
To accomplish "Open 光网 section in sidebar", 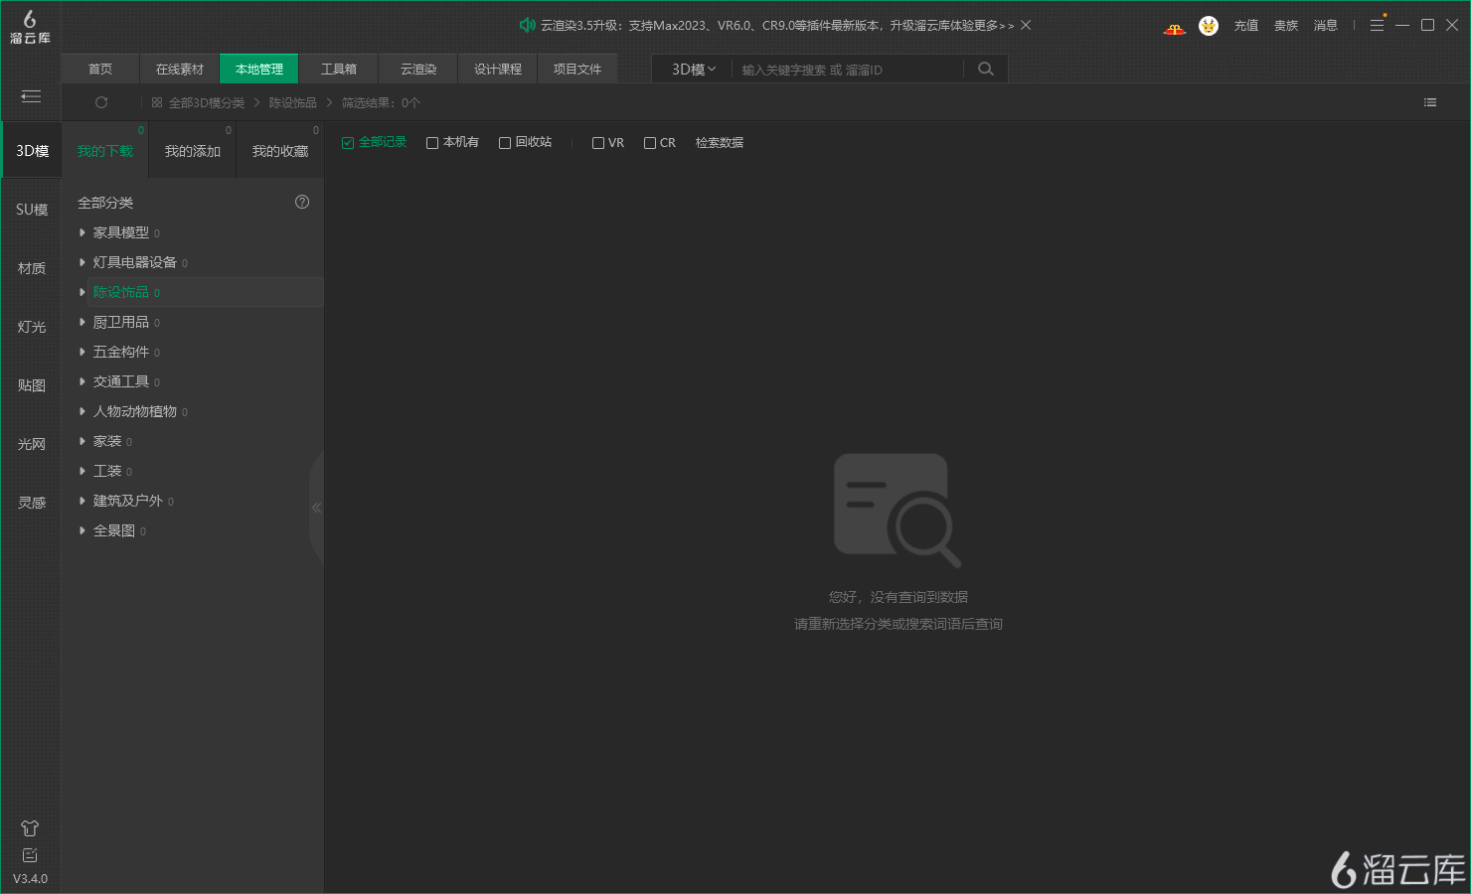I will [32, 444].
